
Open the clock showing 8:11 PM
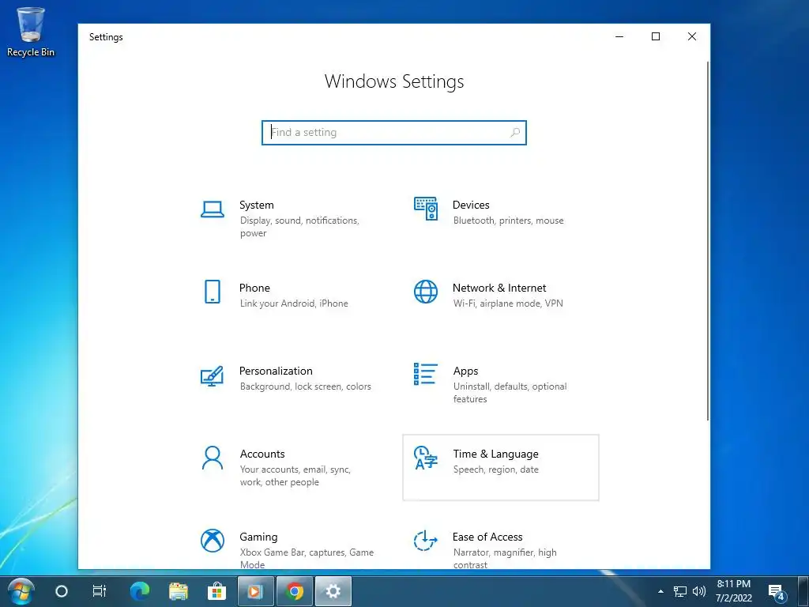tap(734, 591)
